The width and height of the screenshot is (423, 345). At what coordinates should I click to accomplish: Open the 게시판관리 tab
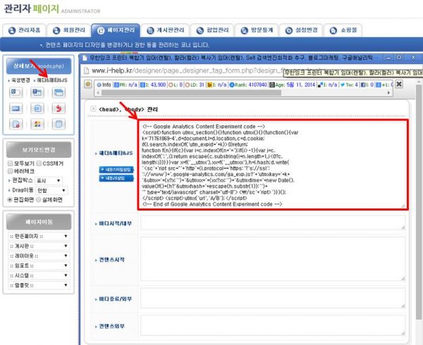166,30
